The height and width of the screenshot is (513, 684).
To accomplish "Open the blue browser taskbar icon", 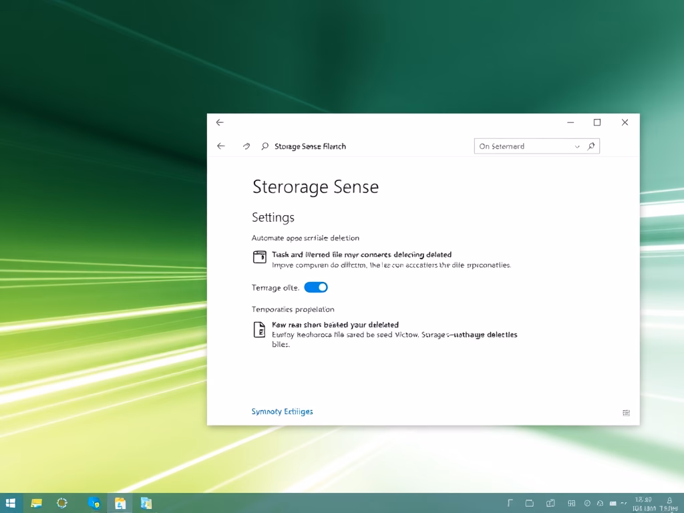I will [94, 504].
